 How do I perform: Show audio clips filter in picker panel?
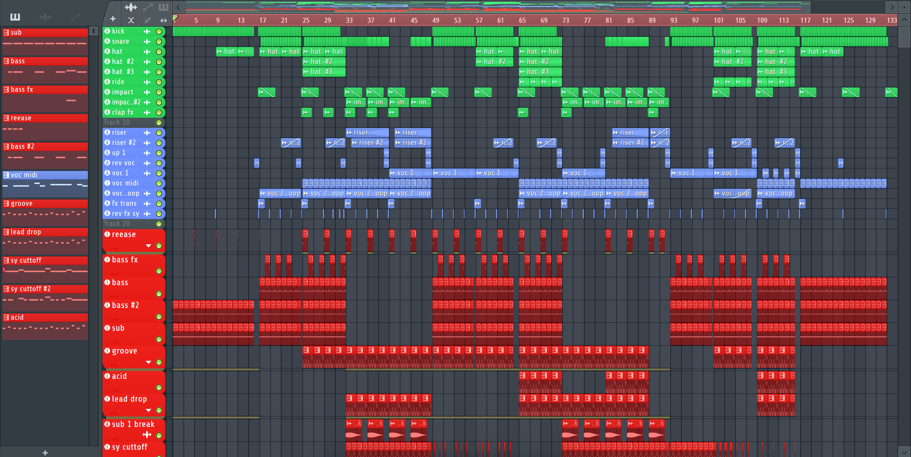tap(45, 17)
